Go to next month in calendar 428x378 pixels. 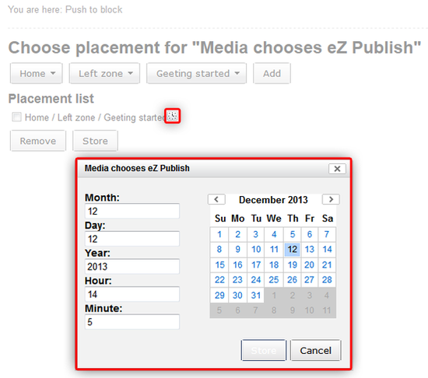pyautogui.click(x=331, y=199)
